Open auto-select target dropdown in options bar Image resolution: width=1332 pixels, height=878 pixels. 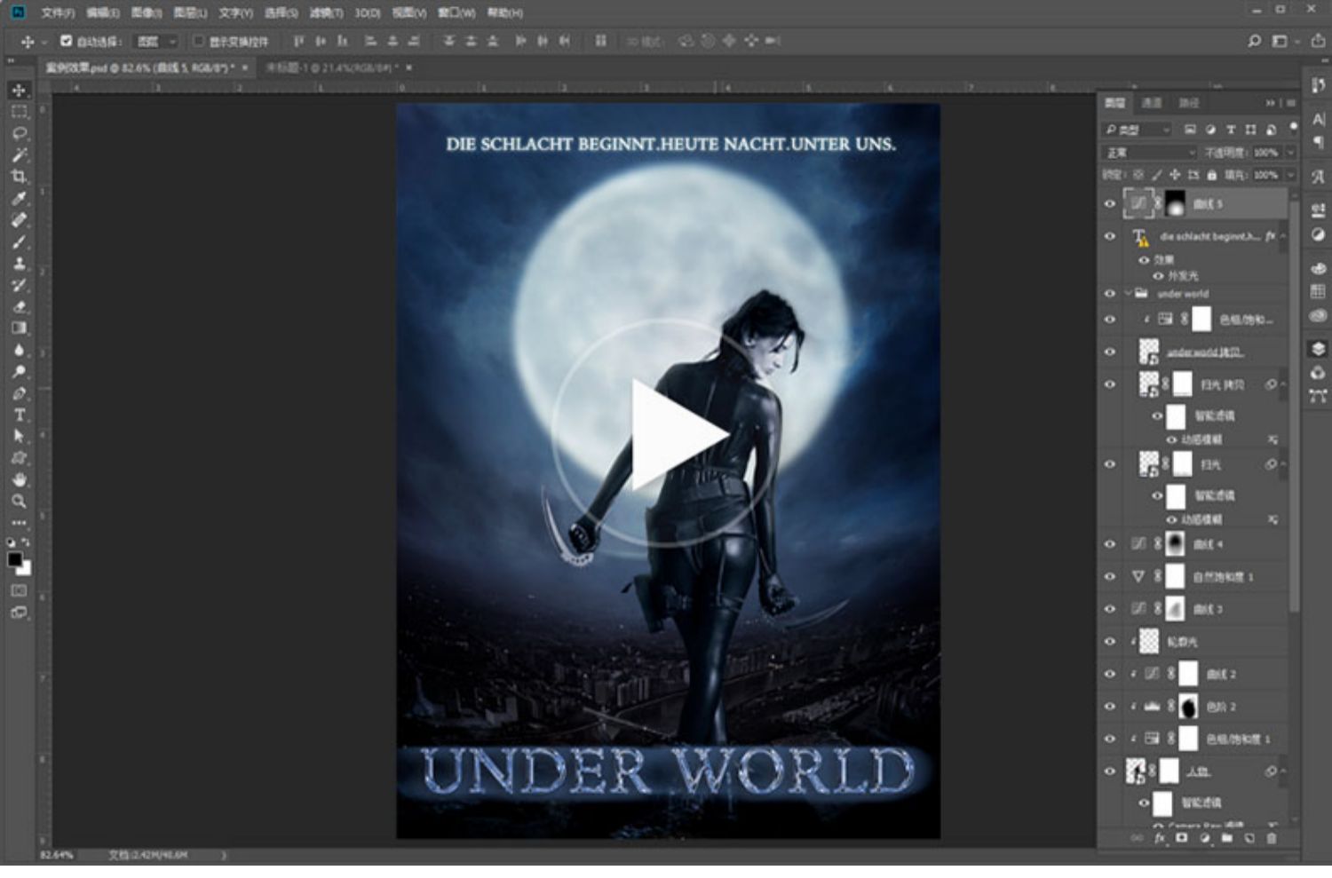[156, 41]
